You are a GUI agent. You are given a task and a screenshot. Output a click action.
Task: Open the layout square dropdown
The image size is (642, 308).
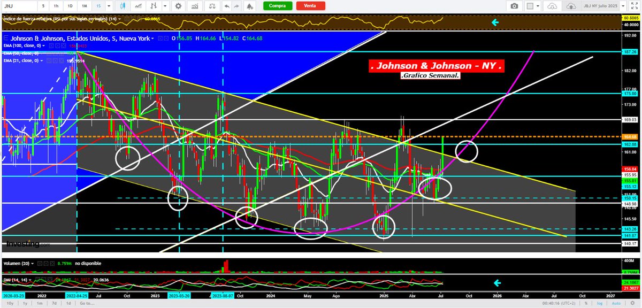[x=533, y=6]
